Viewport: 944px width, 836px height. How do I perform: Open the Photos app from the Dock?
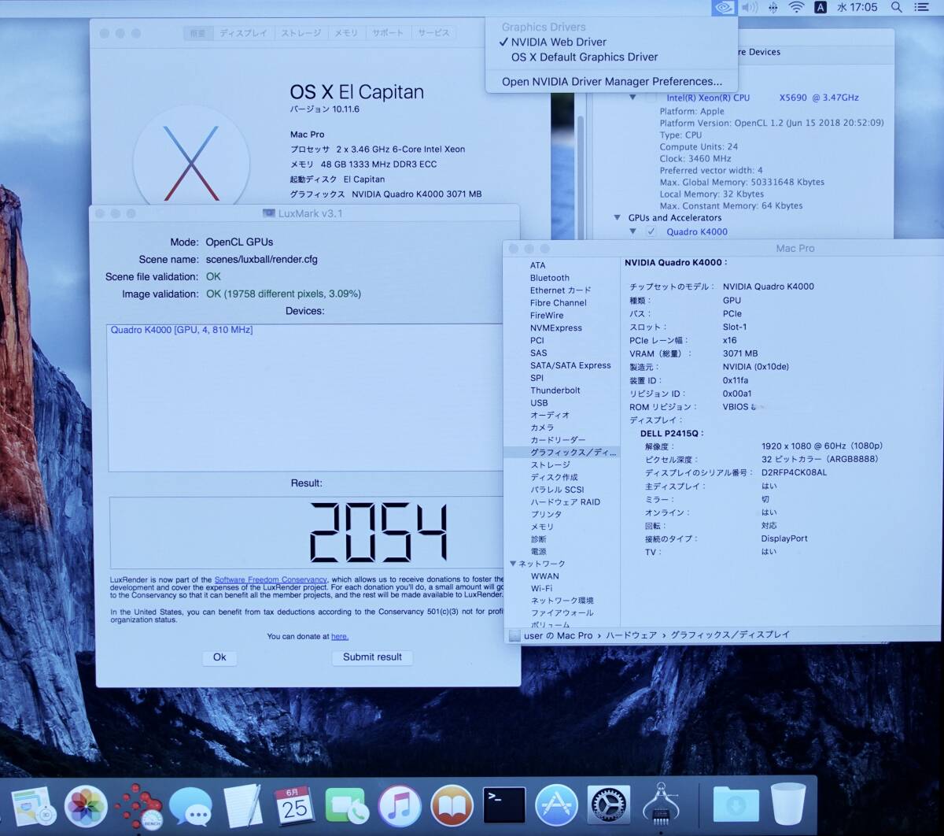click(x=85, y=806)
